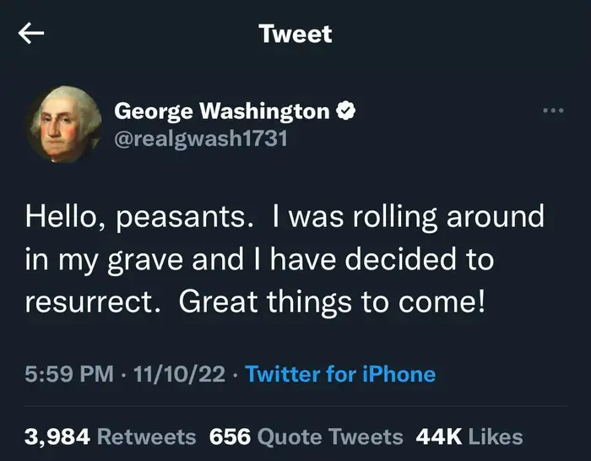The image size is (591, 461).
Task: Tap the back arrow icon
Action: click(31, 33)
